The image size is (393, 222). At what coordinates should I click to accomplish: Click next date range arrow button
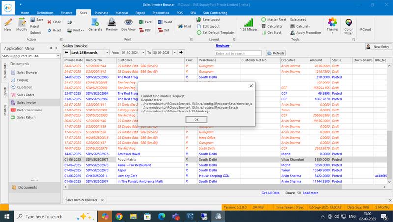pos(181,52)
